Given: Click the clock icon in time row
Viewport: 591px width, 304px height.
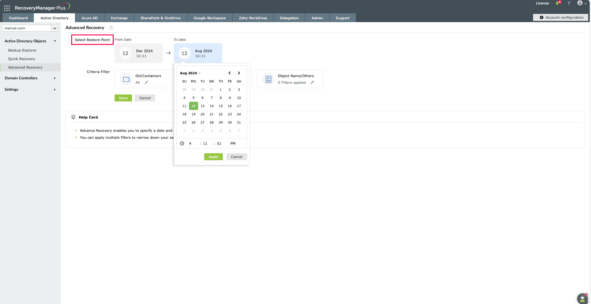Looking at the screenshot, I should [x=182, y=143].
